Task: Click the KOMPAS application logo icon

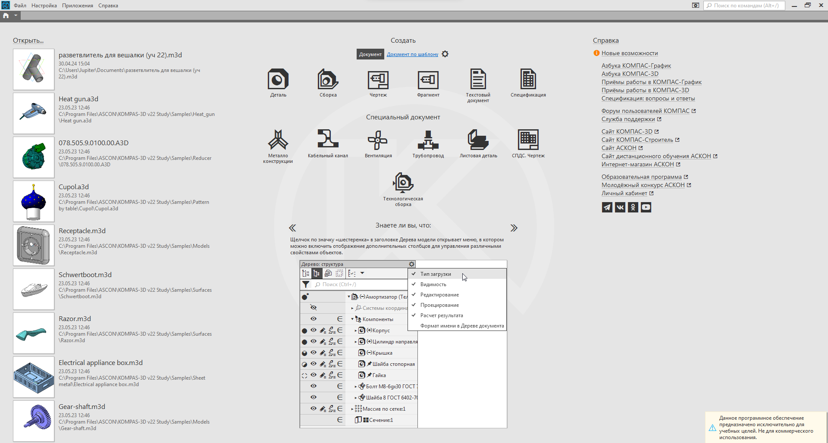Action: pos(6,5)
